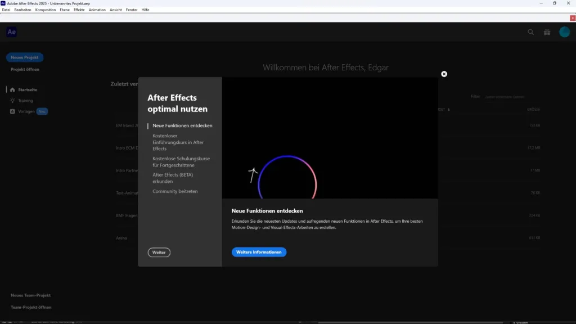Open the Intro Partner recent file row
Image resolution: width=576 pixels, height=324 pixels.
127,170
